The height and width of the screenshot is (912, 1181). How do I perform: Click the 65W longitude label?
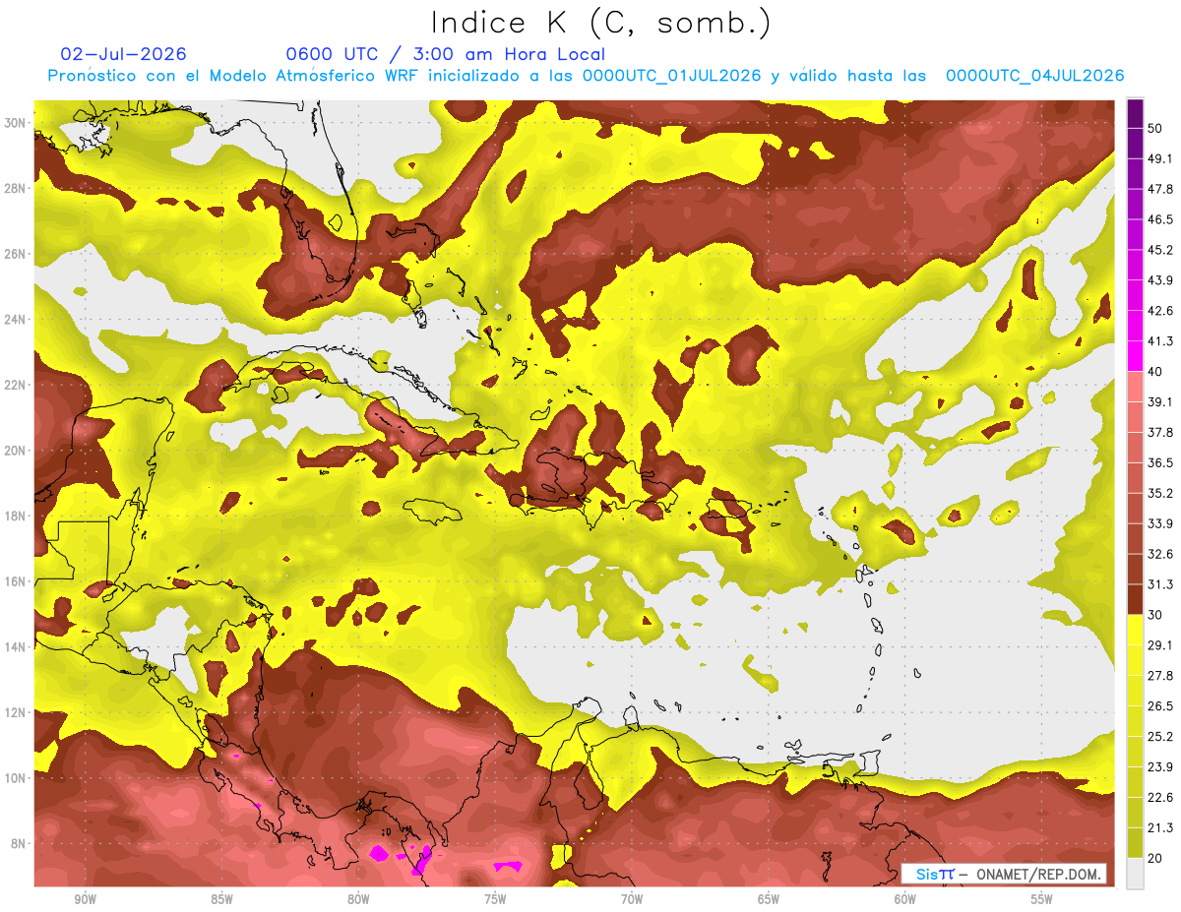click(769, 900)
